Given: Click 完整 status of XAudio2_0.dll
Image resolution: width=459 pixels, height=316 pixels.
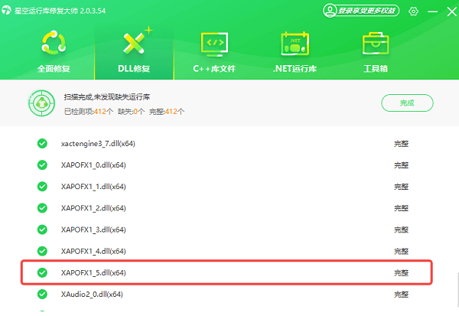Looking at the screenshot, I should click(401, 294).
